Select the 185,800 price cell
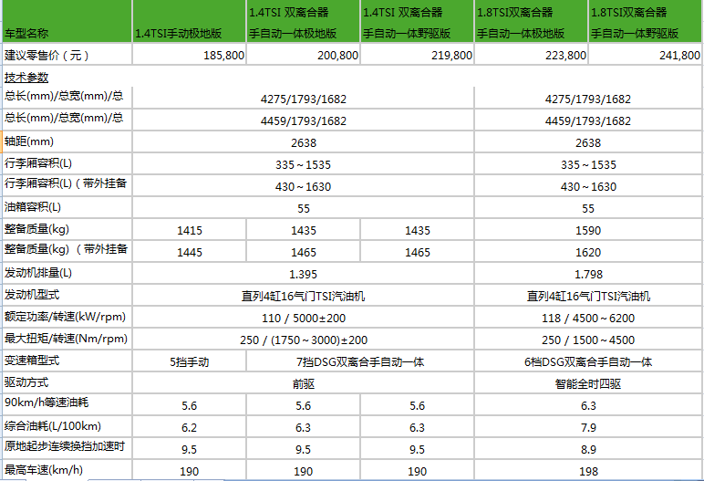The width and height of the screenshot is (704, 481). (189, 56)
